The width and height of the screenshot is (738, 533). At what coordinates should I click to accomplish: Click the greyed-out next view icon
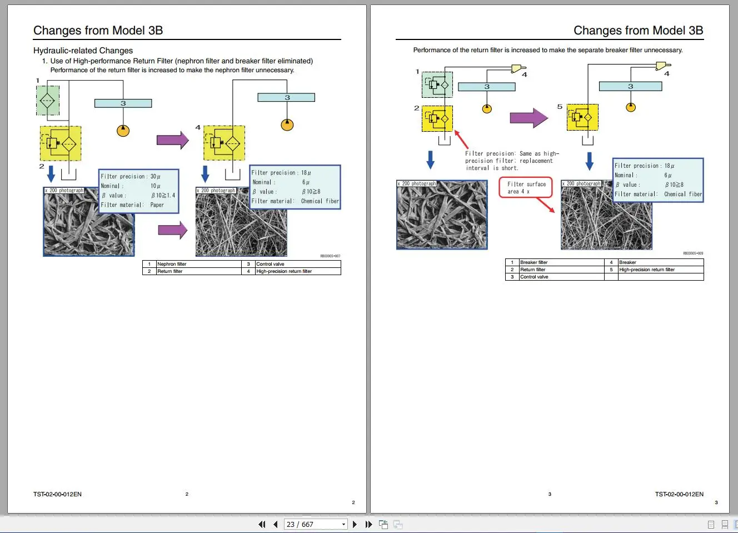coord(398,524)
